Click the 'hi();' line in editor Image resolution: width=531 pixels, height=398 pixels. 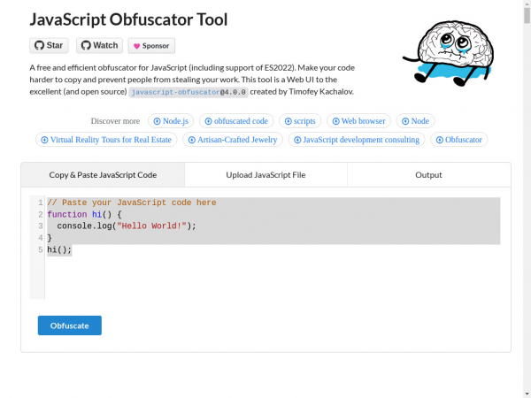point(59,250)
